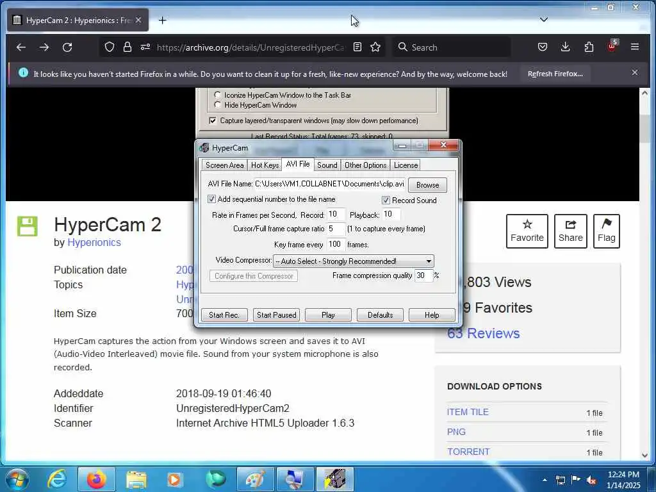656x492 pixels.
Task: Restore settings with Defaults button
Action: [x=380, y=315]
